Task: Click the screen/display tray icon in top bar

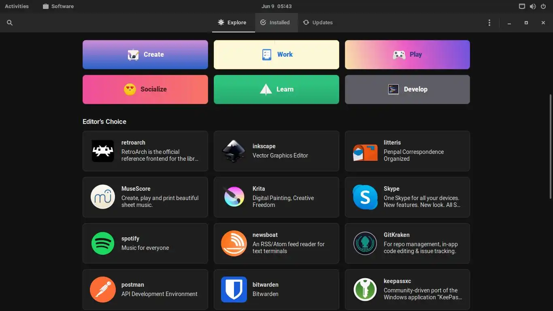Action: click(x=522, y=6)
